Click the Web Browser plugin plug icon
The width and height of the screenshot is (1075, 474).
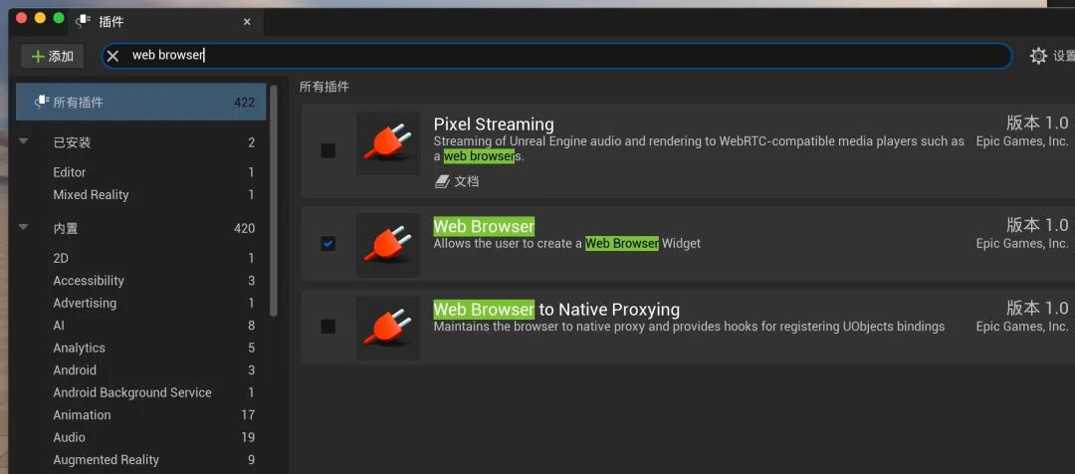point(387,245)
